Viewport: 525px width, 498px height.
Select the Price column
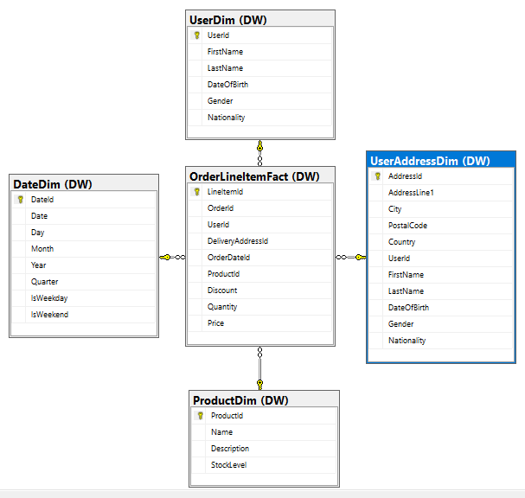tap(260, 323)
